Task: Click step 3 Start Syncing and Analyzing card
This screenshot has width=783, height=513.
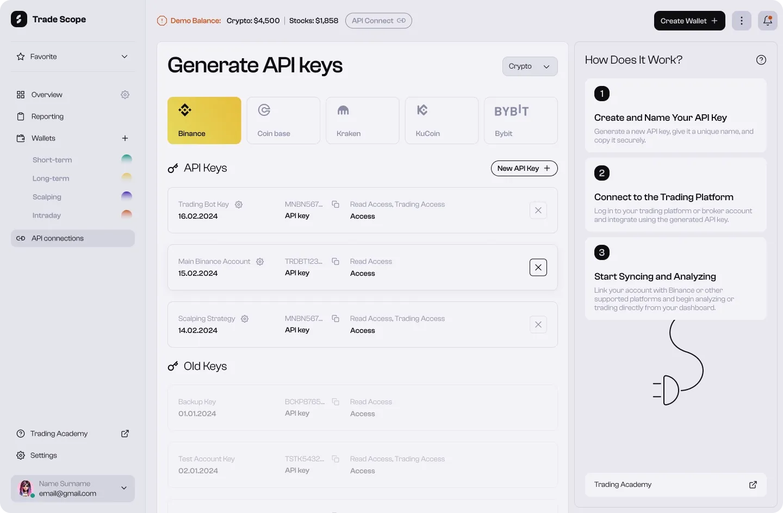Action: pos(676,279)
